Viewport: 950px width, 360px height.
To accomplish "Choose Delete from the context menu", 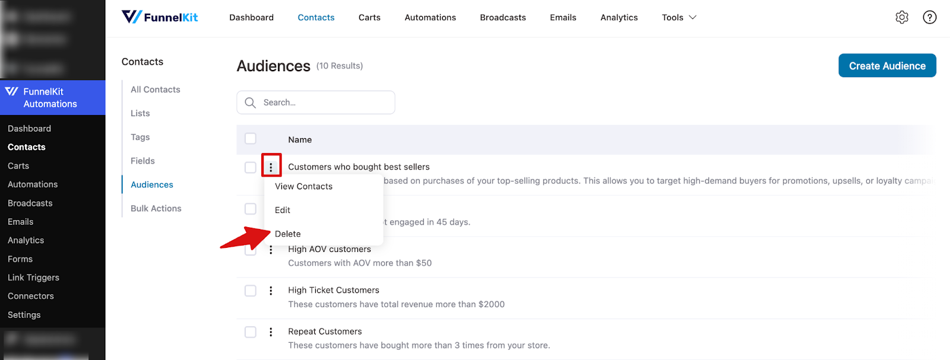I will point(288,234).
